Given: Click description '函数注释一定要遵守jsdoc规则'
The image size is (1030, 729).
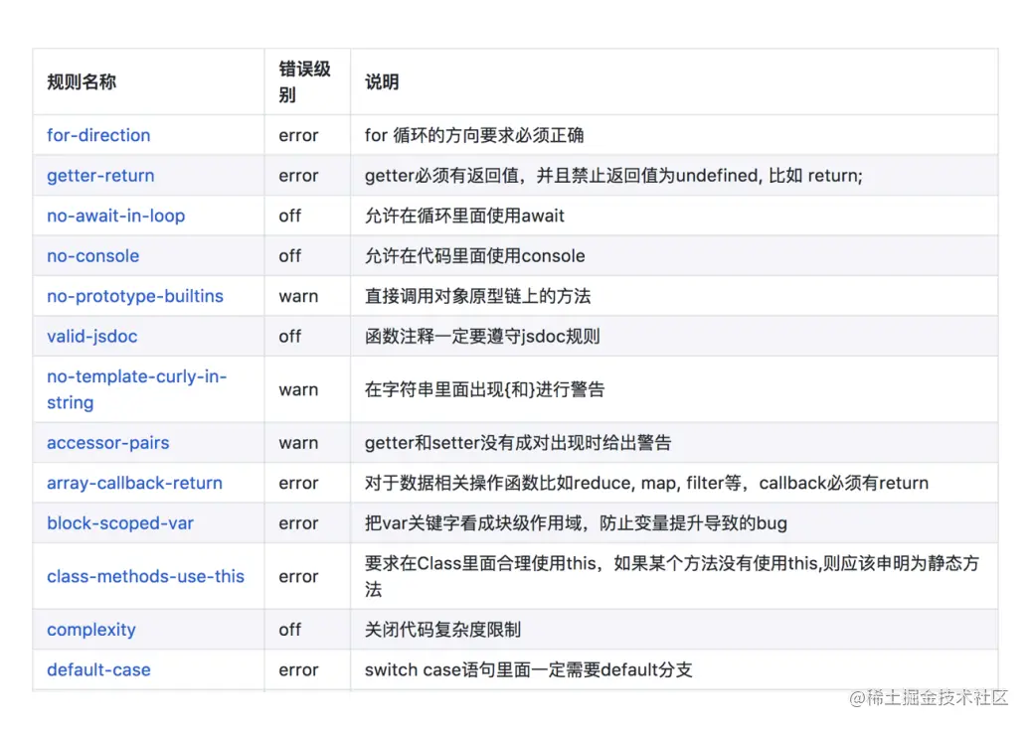Looking at the screenshot, I should point(482,336).
